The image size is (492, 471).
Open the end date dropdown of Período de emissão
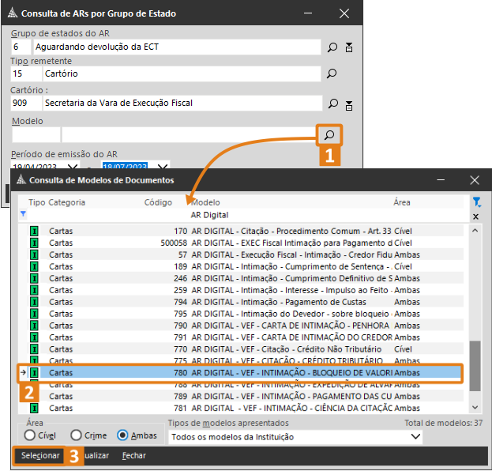click(162, 167)
